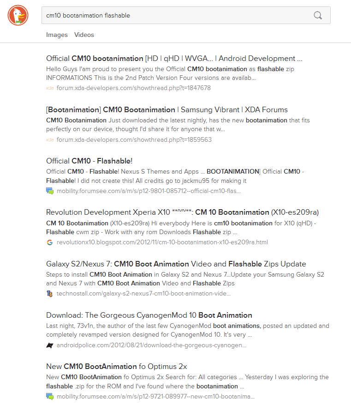Viewport: 351px width, 405px height.
Task: Switch to the Images tab
Action: [57, 35]
